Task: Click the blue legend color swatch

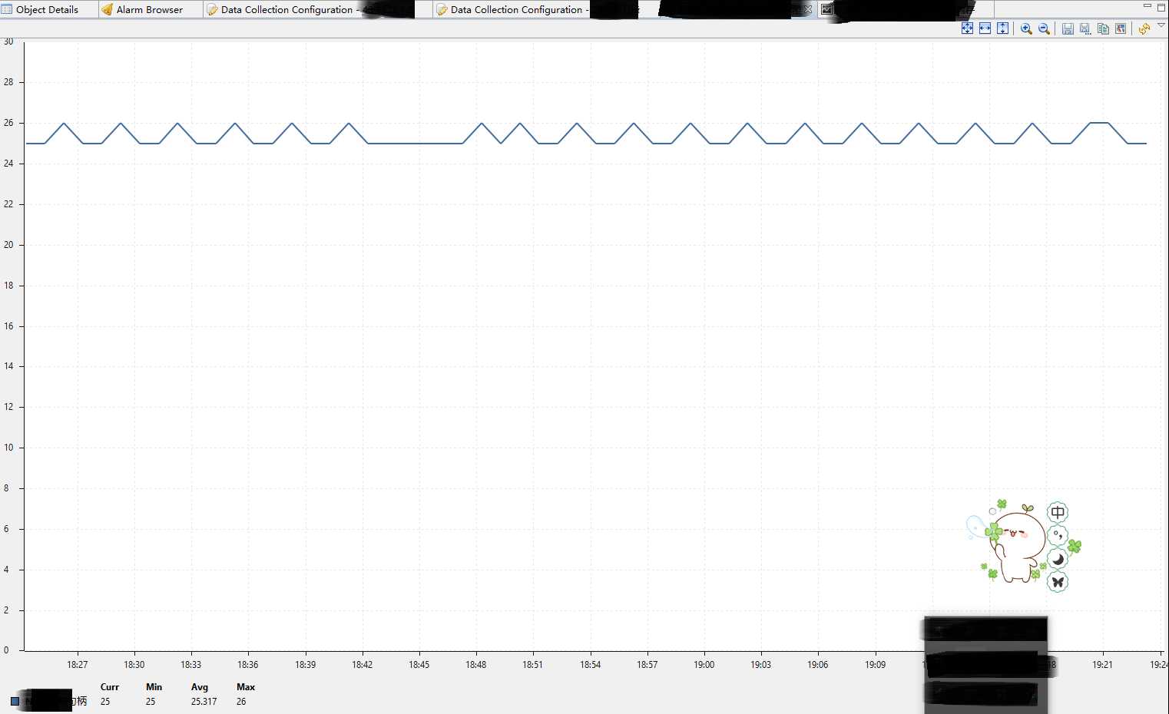Action: pos(15,701)
